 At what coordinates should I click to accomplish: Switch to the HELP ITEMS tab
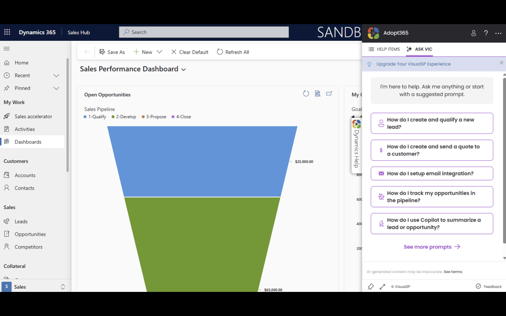click(384, 49)
